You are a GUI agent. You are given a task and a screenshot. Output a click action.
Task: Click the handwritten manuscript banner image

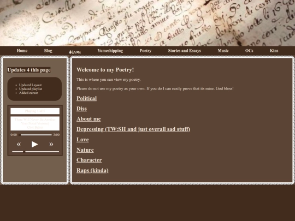(147, 23)
